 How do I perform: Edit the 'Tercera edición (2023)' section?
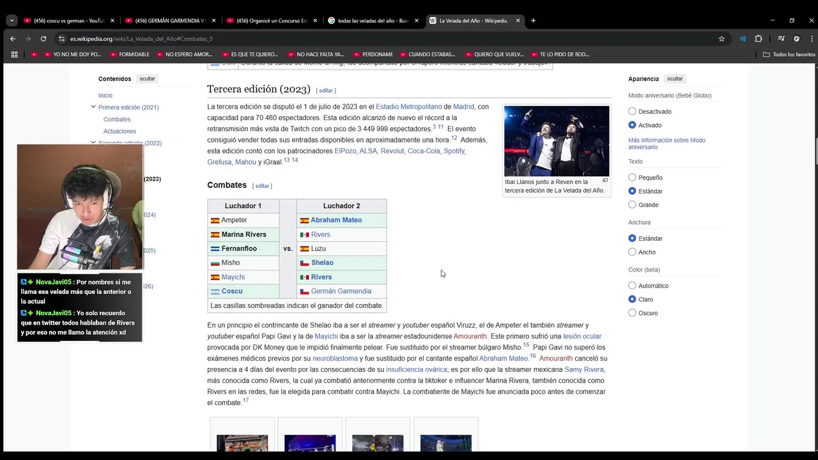pyautogui.click(x=326, y=91)
